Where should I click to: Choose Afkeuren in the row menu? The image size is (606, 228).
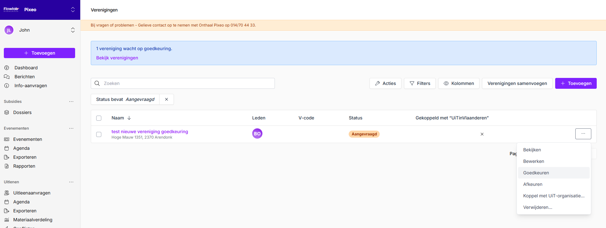point(532,184)
